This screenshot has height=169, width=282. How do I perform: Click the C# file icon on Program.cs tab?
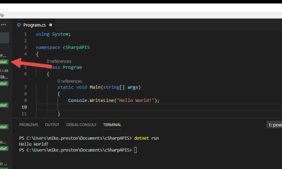coord(19,25)
